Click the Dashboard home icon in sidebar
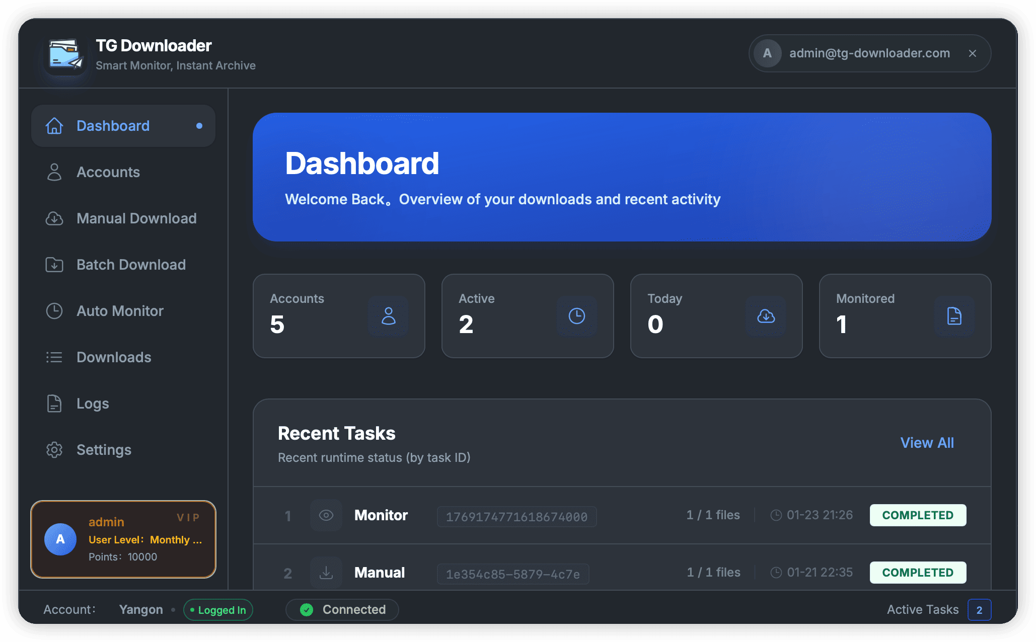The width and height of the screenshot is (1036, 642). [x=54, y=126]
